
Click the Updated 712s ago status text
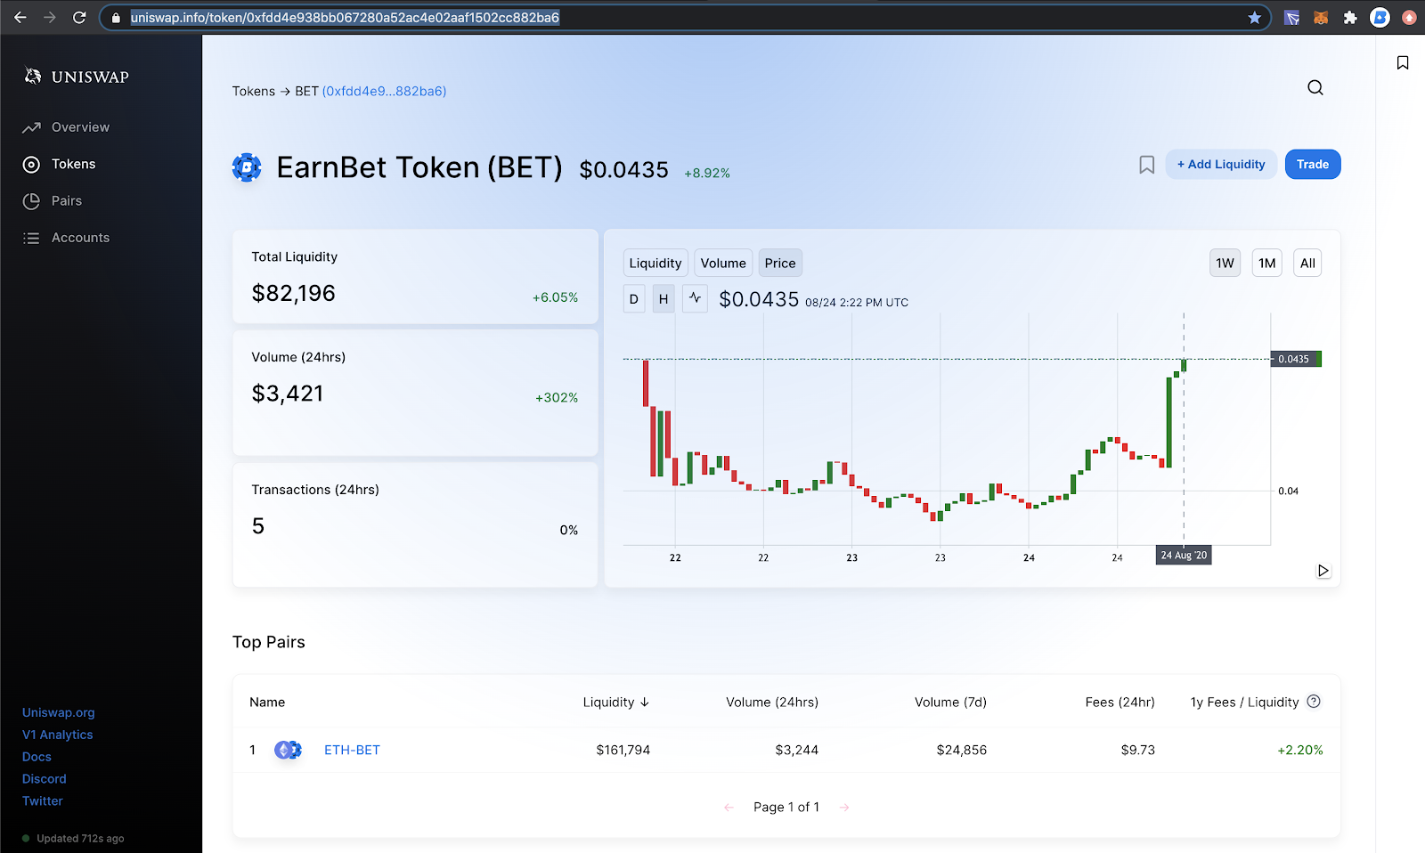(x=80, y=839)
